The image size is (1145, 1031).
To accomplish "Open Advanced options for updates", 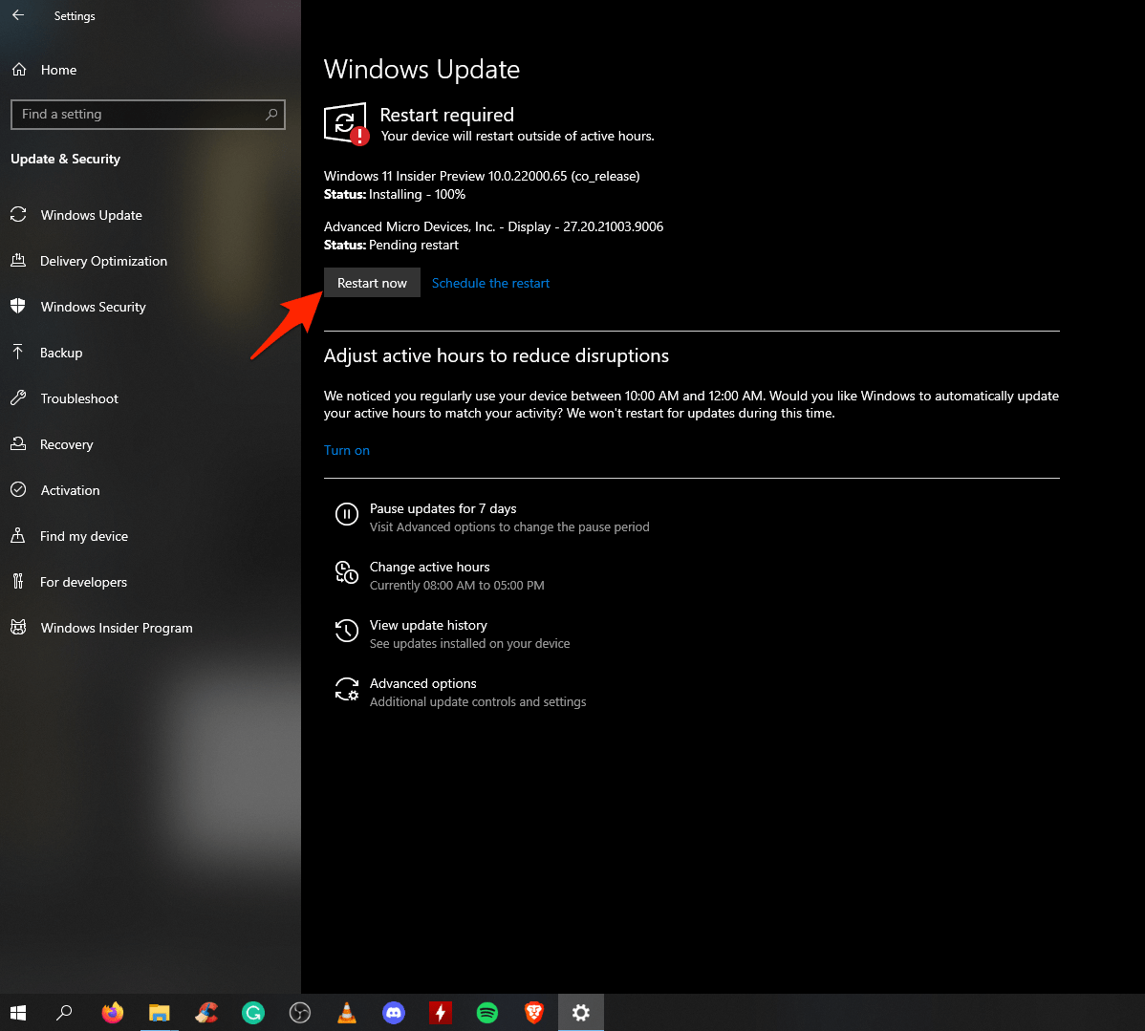I will (423, 682).
